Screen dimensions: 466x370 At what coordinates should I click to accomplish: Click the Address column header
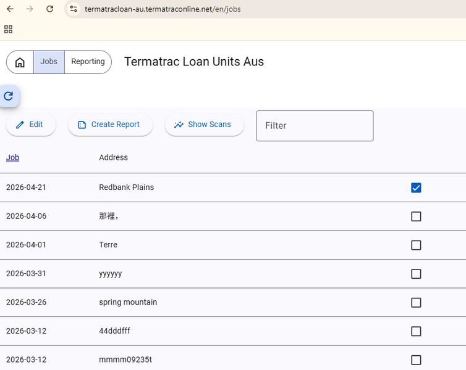tap(113, 157)
